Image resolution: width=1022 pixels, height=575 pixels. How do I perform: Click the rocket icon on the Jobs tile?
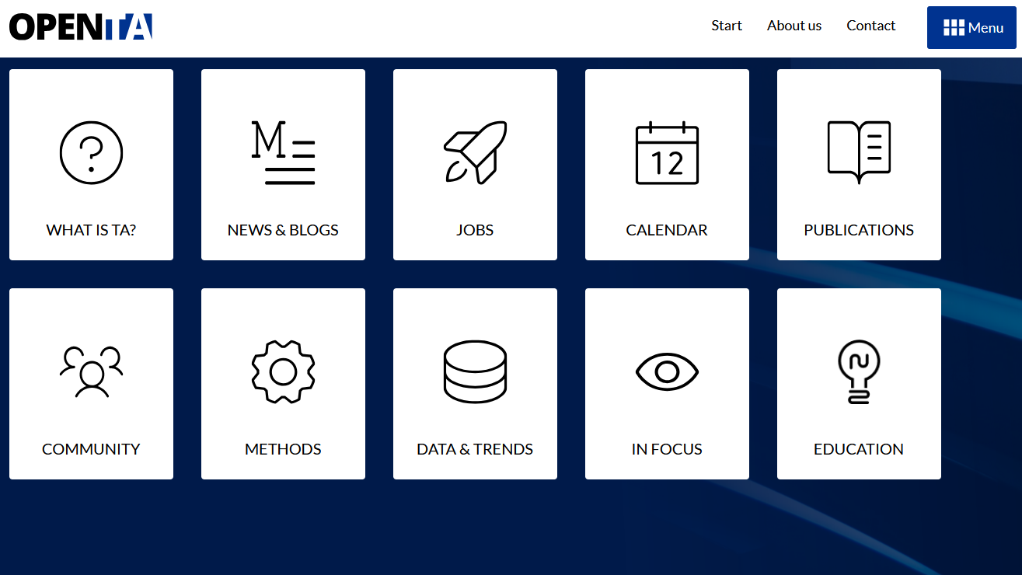(475, 152)
